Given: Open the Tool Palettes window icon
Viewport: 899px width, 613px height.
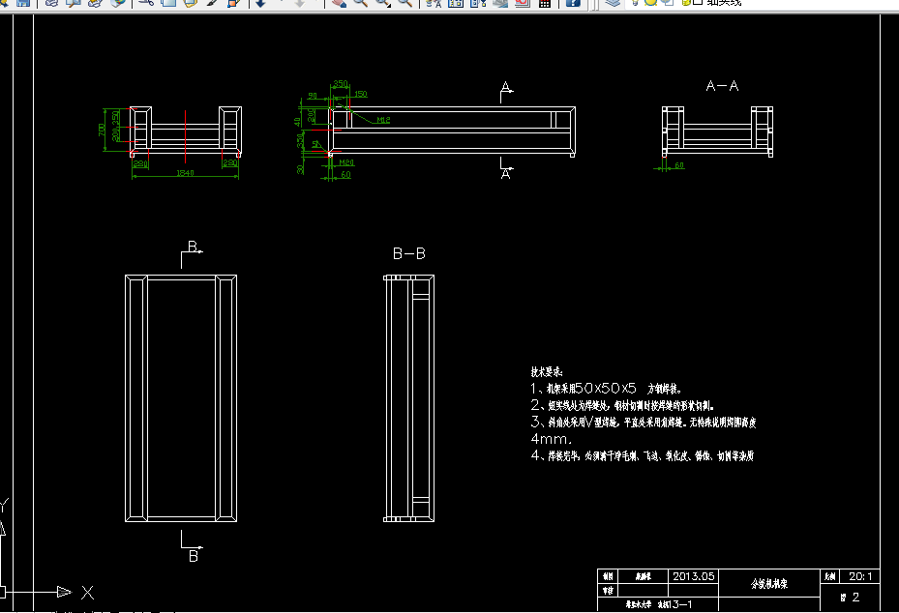Looking at the screenshot, I should 478,3.
